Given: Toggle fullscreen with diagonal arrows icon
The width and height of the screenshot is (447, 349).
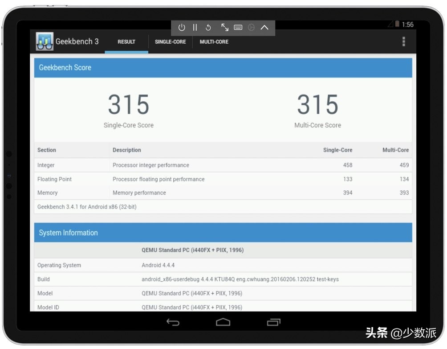Looking at the screenshot, I should [225, 27].
